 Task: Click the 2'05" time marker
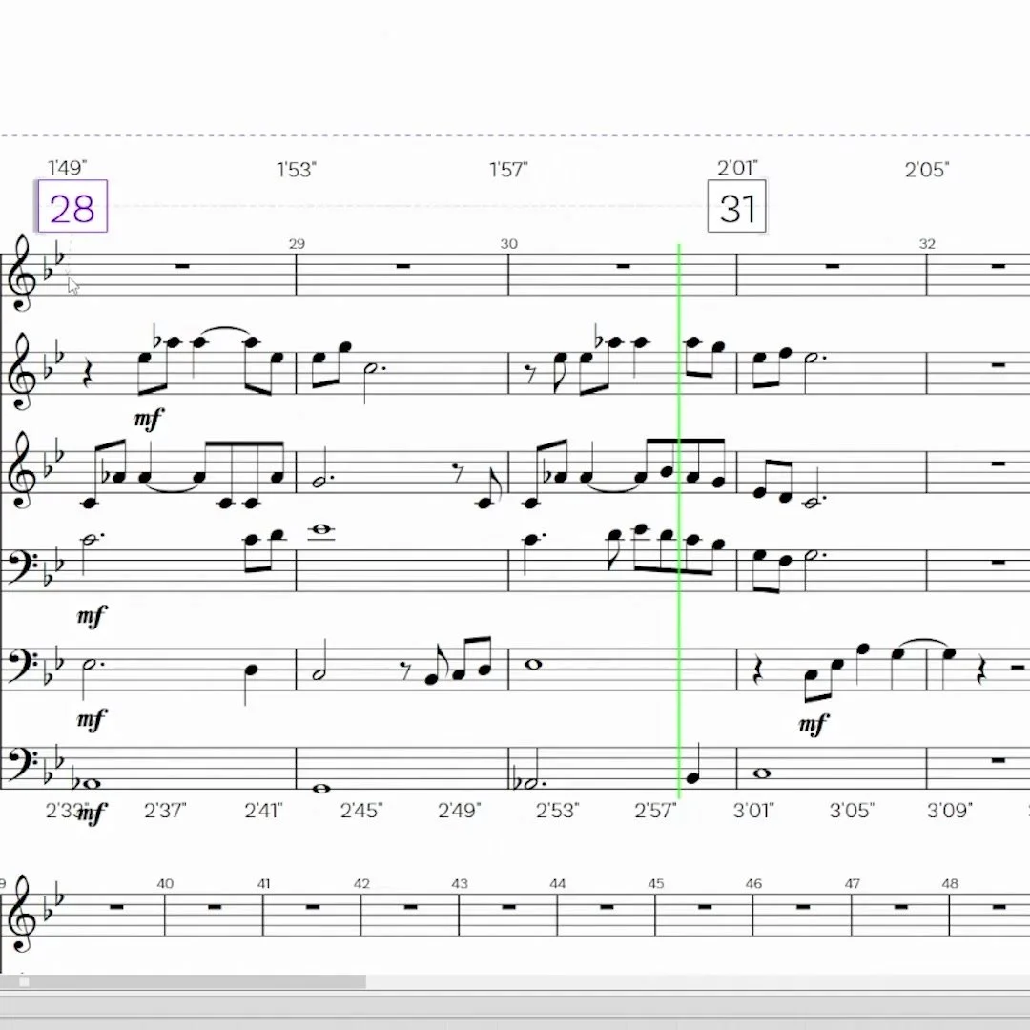tap(926, 170)
